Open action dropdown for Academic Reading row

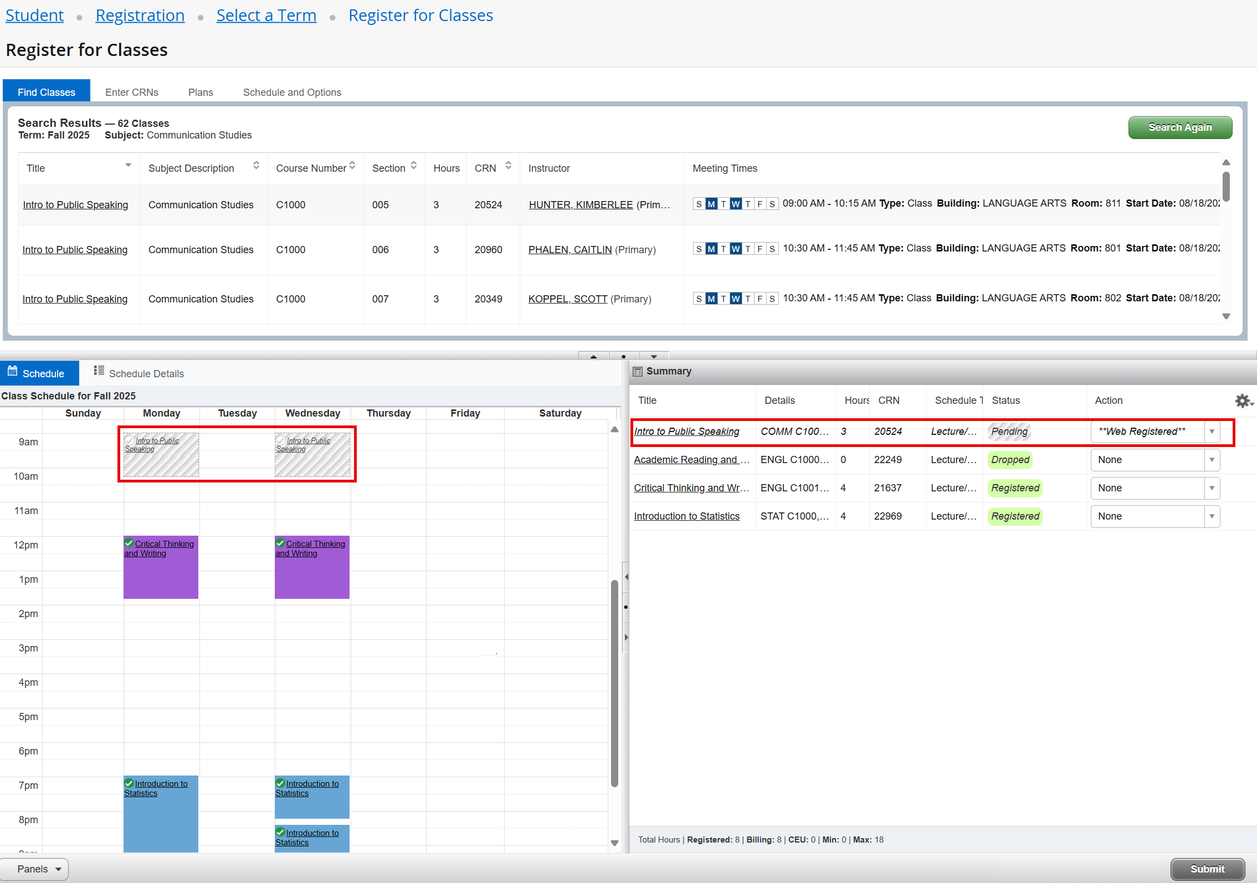1212,460
